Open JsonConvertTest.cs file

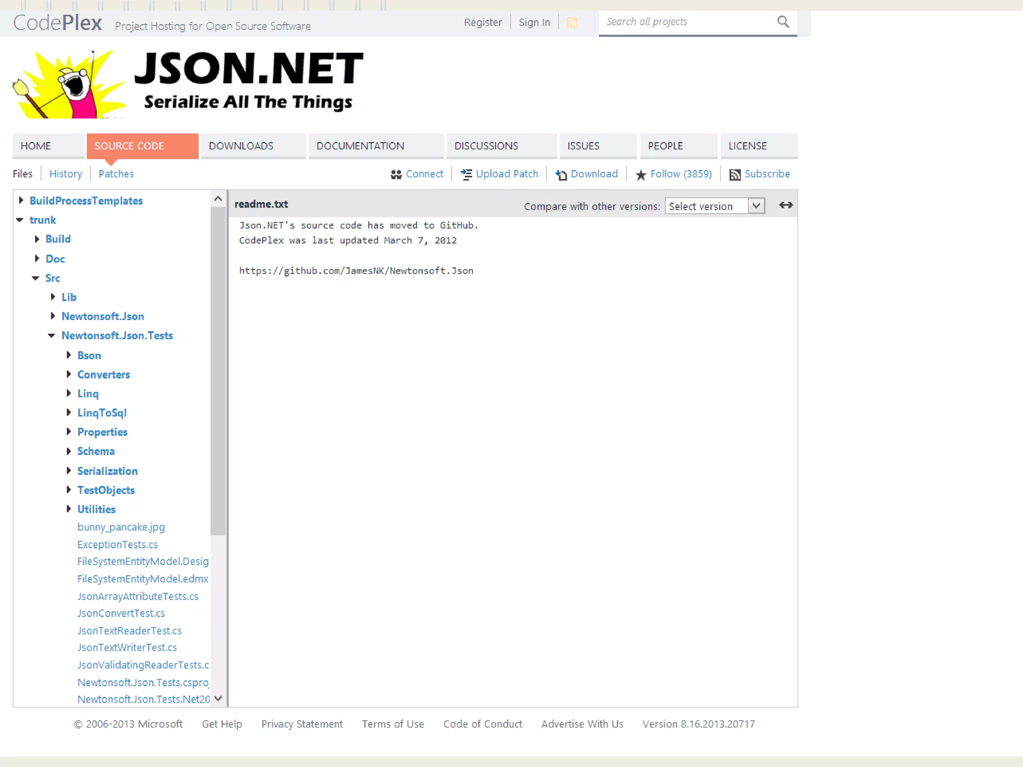click(121, 613)
